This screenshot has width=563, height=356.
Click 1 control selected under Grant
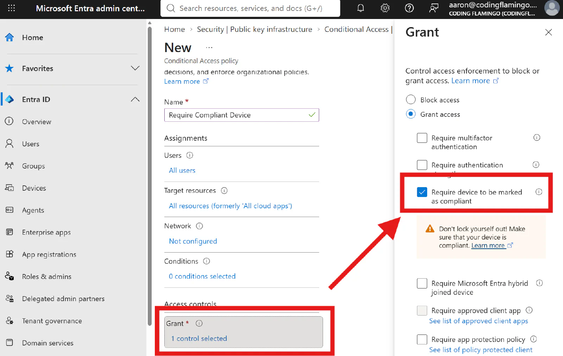point(199,338)
